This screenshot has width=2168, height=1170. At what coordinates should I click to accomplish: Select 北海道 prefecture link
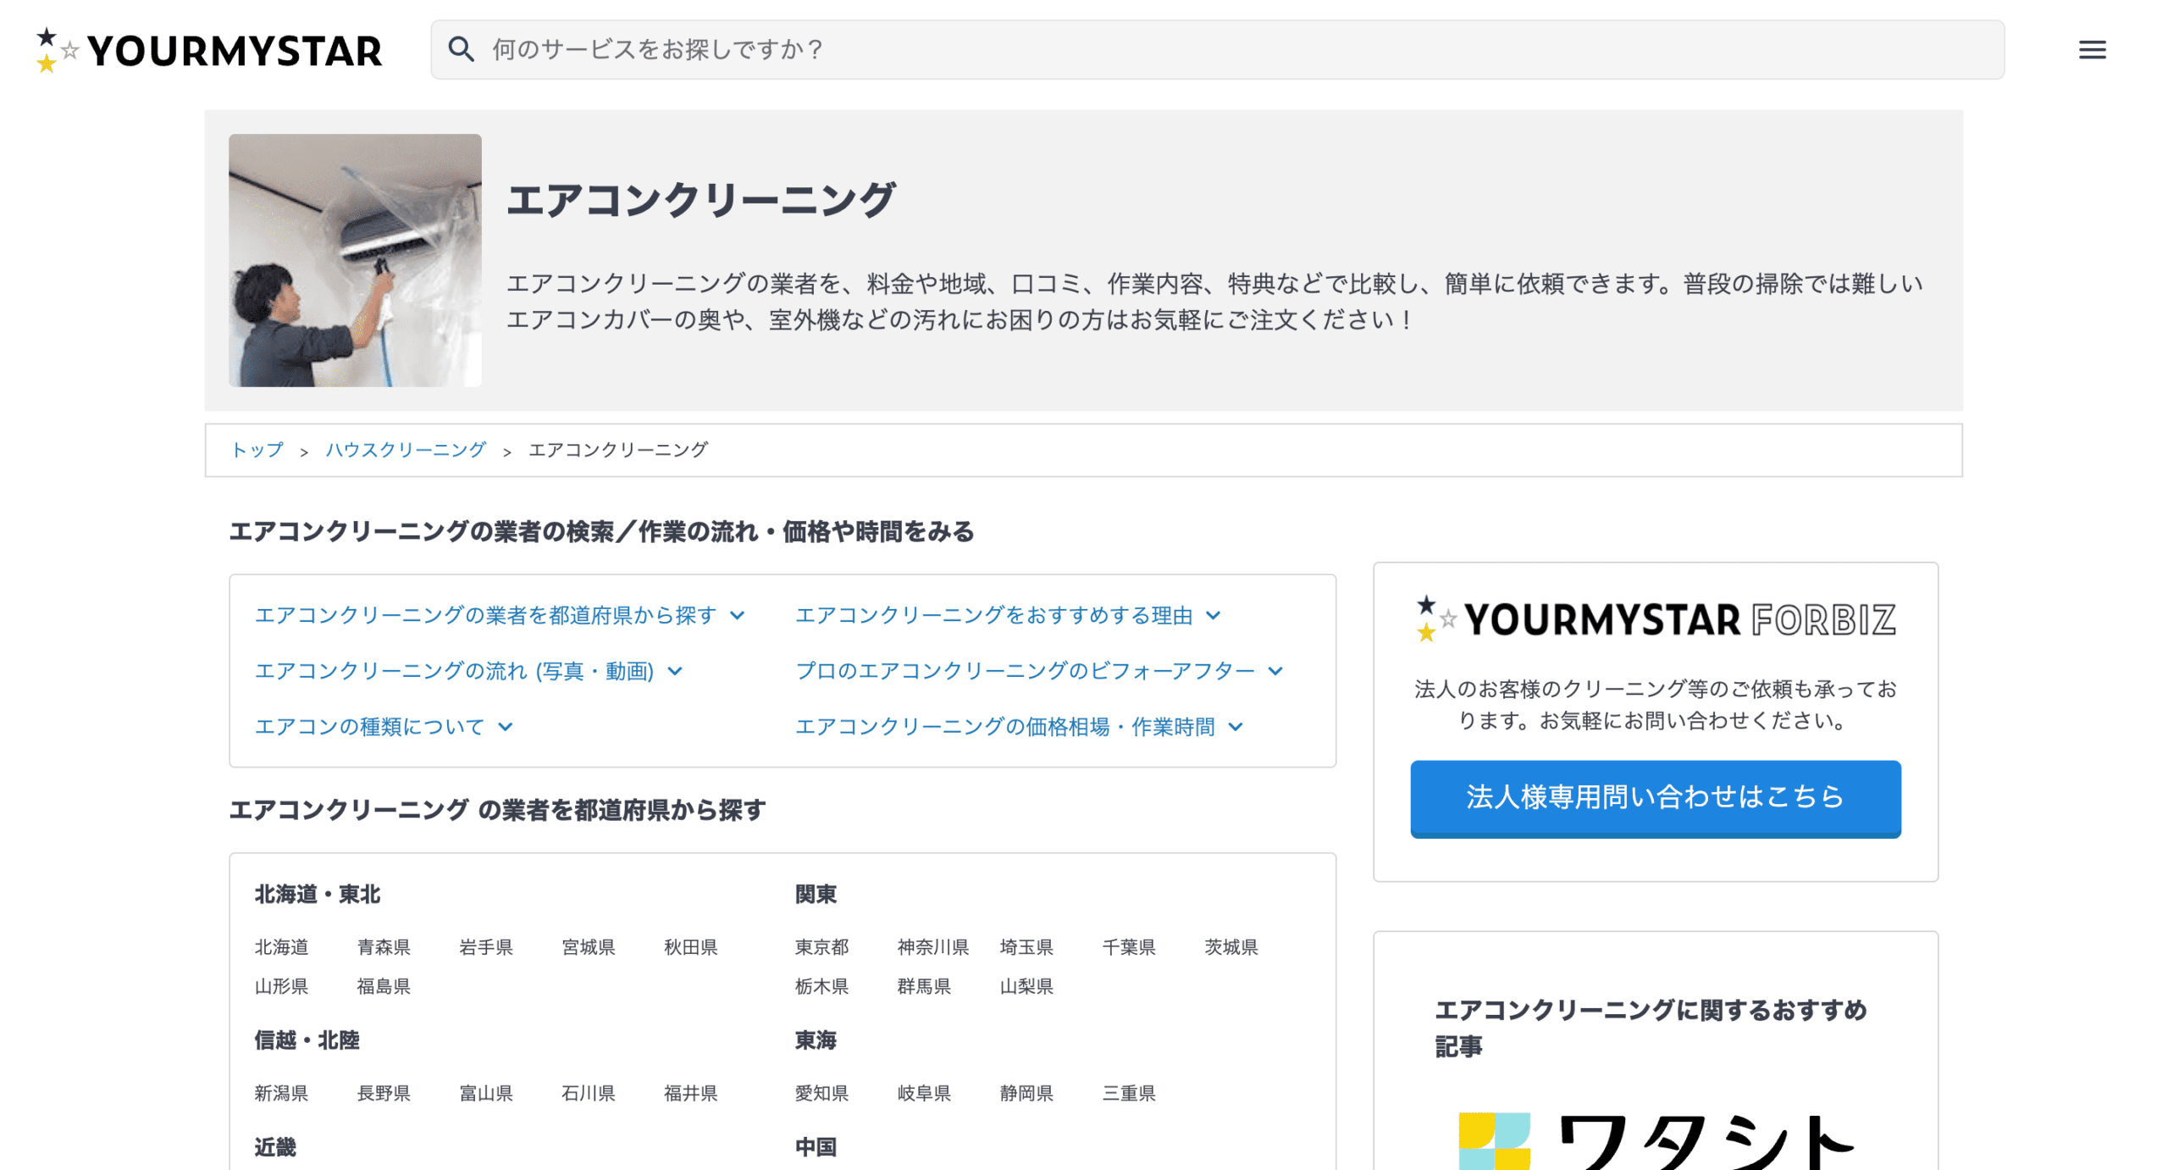click(281, 947)
